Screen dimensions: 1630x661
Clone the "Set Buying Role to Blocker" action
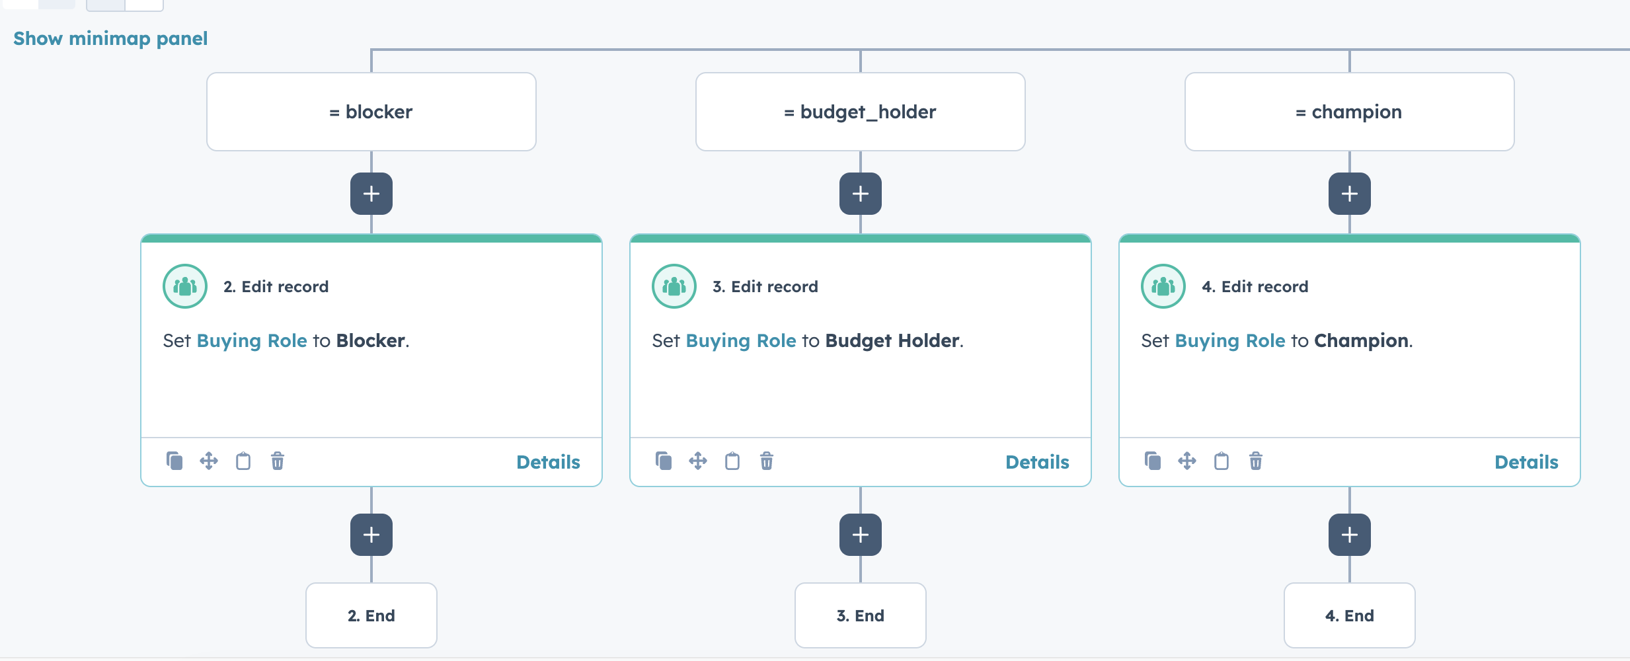coord(175,461)
